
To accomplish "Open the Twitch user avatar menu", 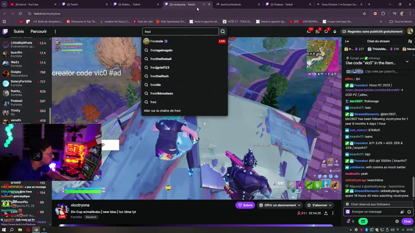I will click(x=410, y=31).
